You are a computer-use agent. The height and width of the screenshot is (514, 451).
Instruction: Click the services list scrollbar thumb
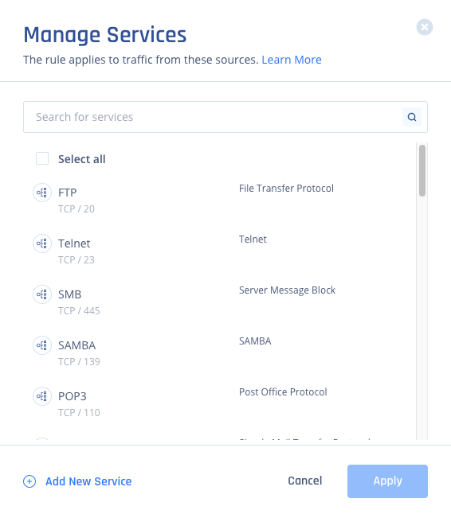click(x=422, y=170)
